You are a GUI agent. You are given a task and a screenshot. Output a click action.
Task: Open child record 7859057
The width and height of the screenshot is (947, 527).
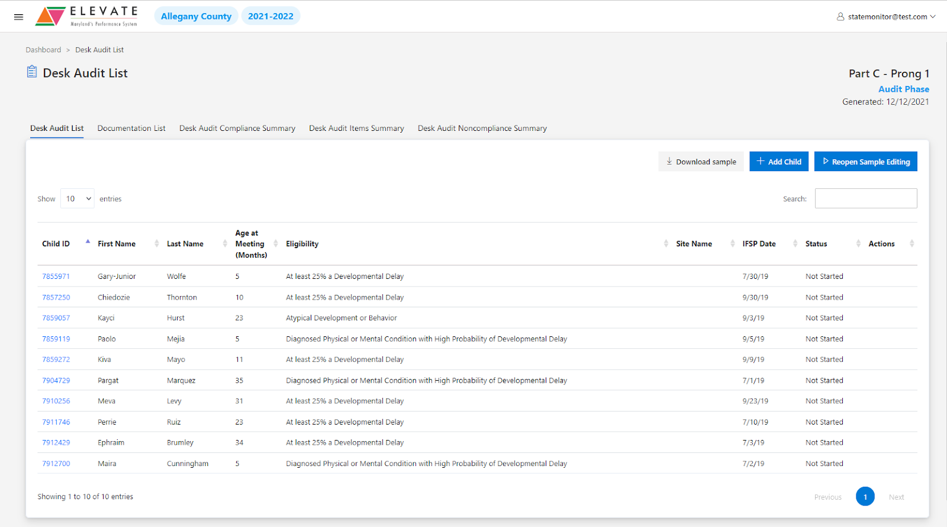(x=56, y=318)
